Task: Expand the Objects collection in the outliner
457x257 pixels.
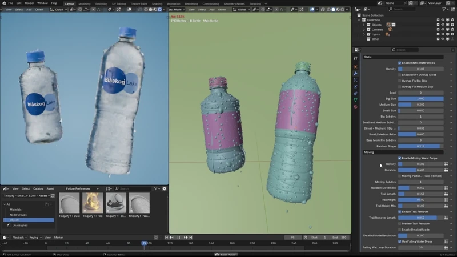Action: point(364,25)
